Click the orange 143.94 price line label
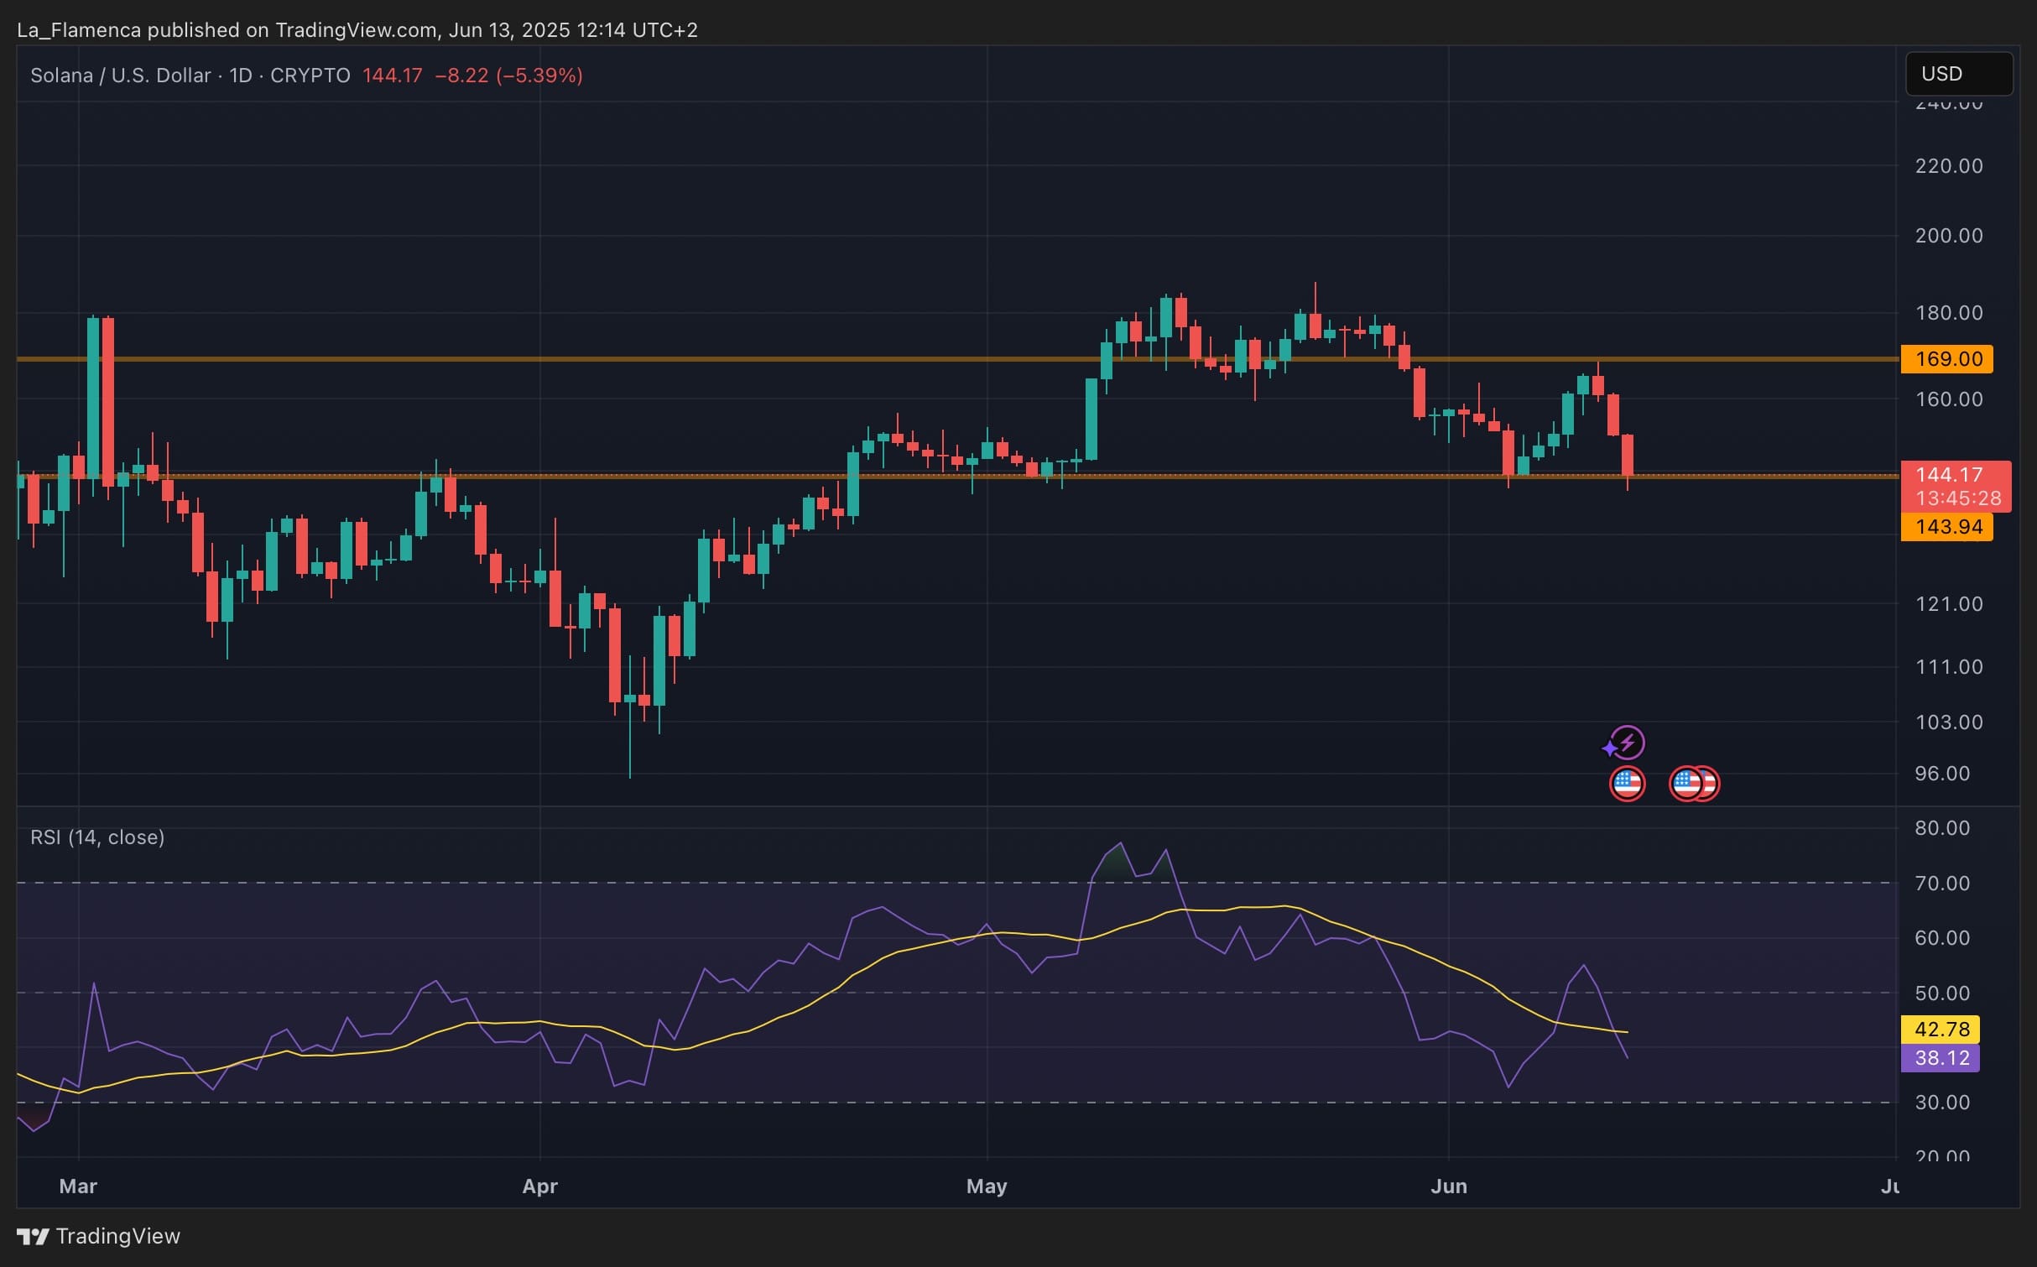Viewport: 2037px width, 1267px height. pos(1947,527)
